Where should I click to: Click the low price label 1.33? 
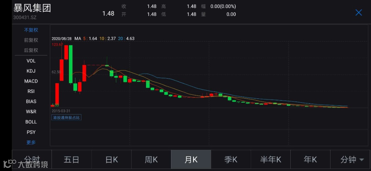55,105
